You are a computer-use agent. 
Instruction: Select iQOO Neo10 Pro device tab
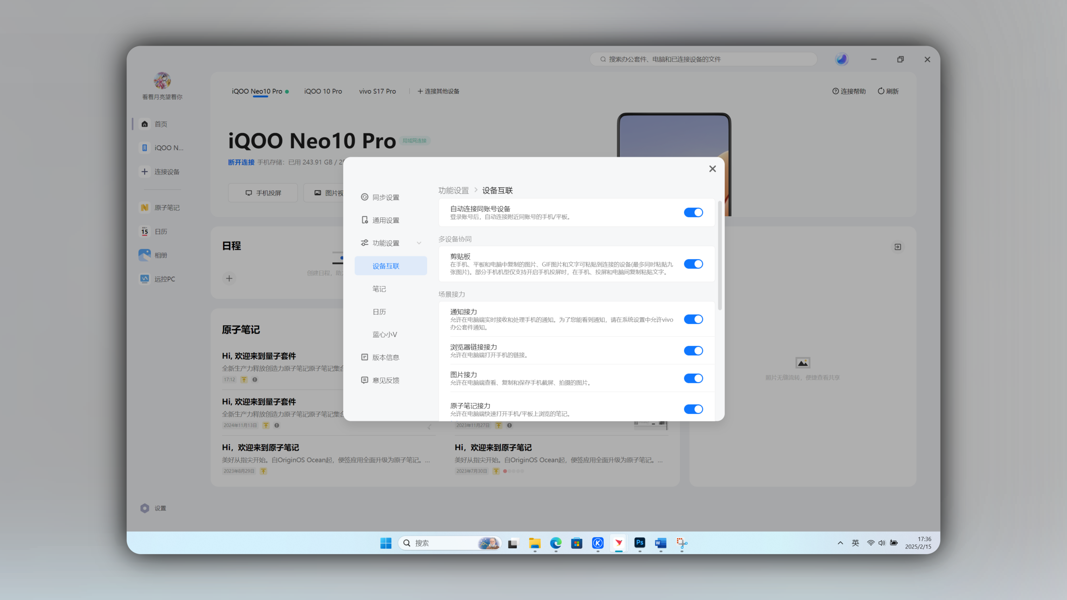pos(260,91)
